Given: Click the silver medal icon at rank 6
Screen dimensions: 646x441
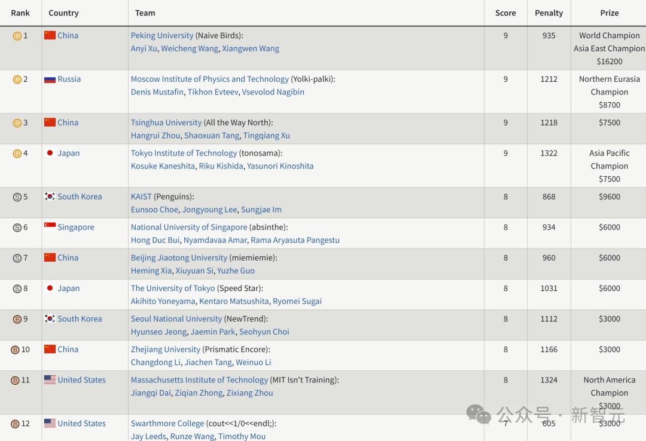Looking at the screenshot, I should pos(17,228).
